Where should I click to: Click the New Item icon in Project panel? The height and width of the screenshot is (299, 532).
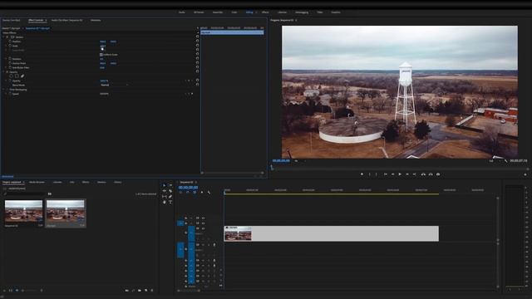146,291
